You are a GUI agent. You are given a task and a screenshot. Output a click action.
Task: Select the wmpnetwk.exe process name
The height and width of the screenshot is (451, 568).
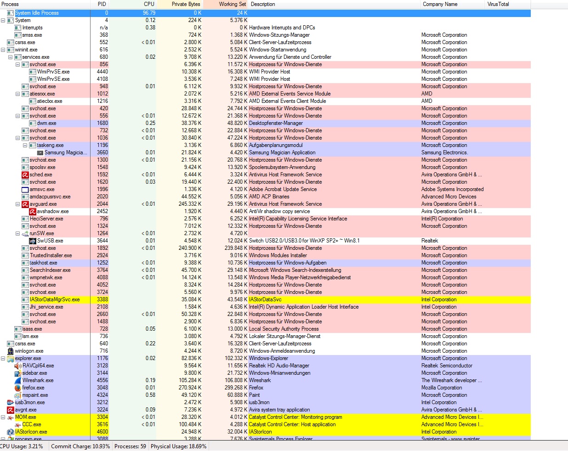tap(46, 277)
